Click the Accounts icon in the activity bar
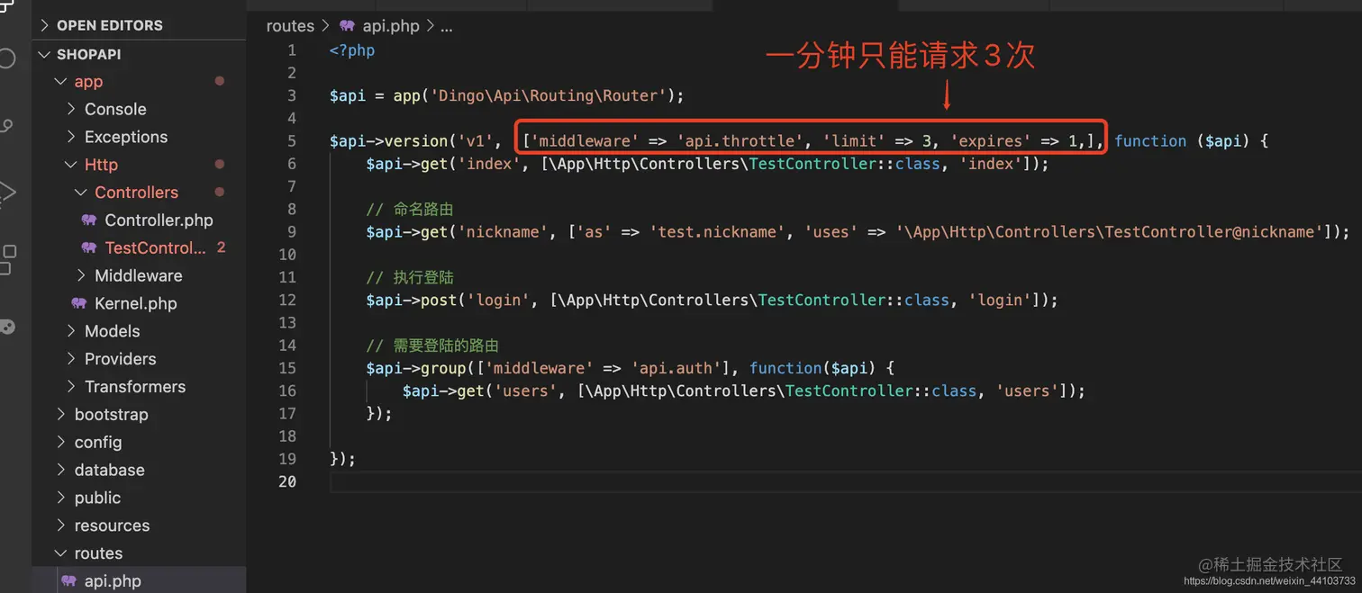The width and height of the screenshot is (1362, 593). tap(7, 326)
